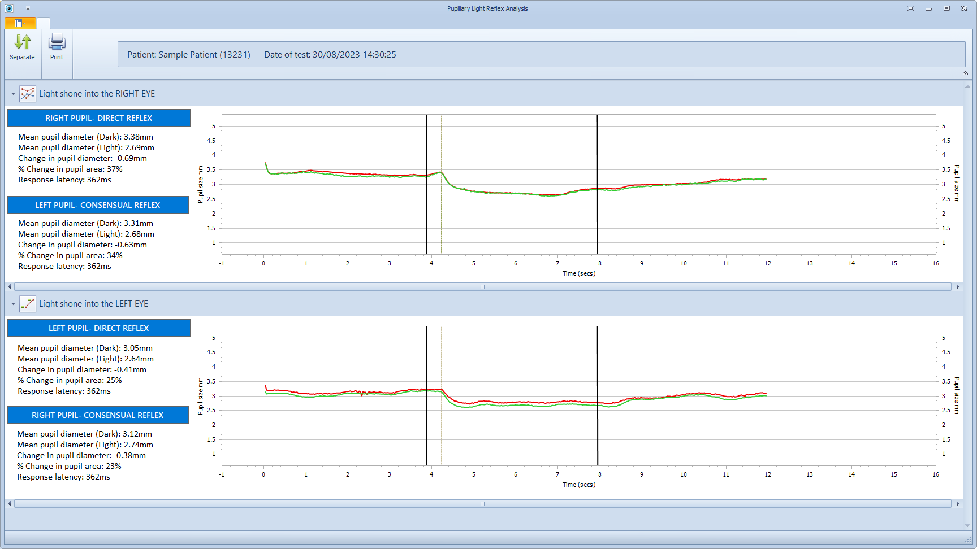Click the vertical scrollbar down arrow
977x549 pixels.
(967, 525)
